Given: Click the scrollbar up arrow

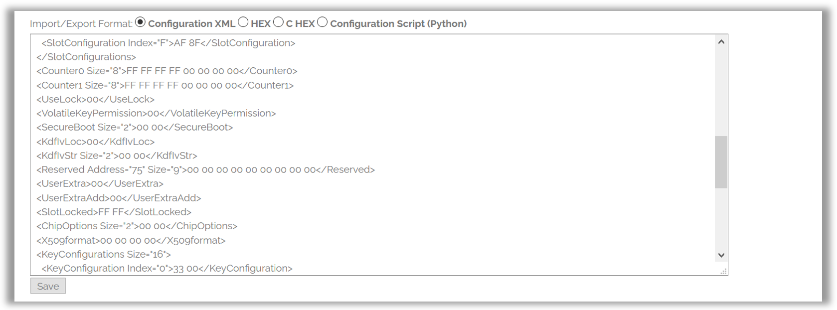Looking at the screenshot, I should click(x=721, y=42).
